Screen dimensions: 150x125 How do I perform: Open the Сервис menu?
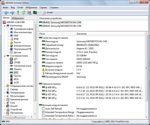(43, 8)
